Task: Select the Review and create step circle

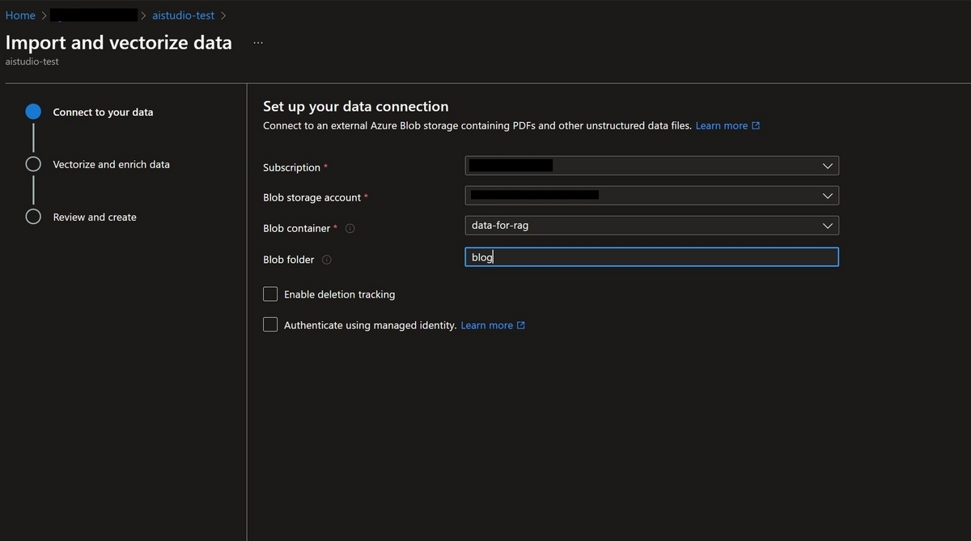Action: pyautogui.click(x=33, y=217)
